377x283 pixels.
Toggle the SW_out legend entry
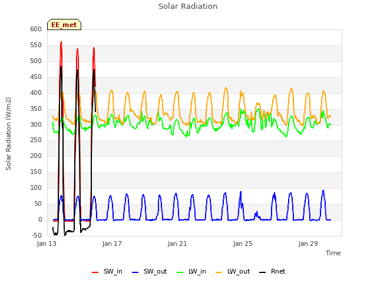(149, 271)
